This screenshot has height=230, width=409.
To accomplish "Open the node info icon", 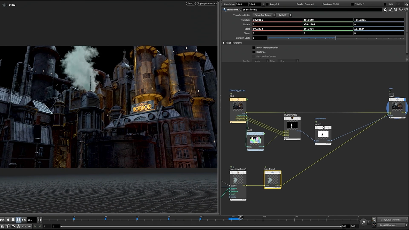I will coord(401,10).
